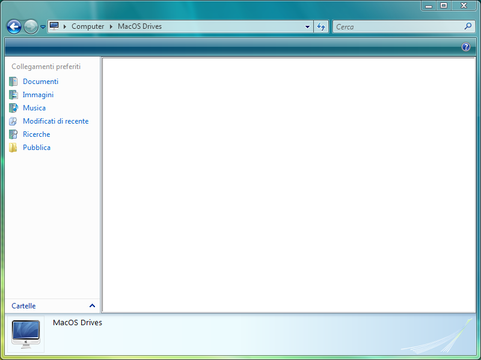This screenshot has height=360, width=481.
Task: Click the MacOS Drives text in details pane
Action: coord(78,323)
